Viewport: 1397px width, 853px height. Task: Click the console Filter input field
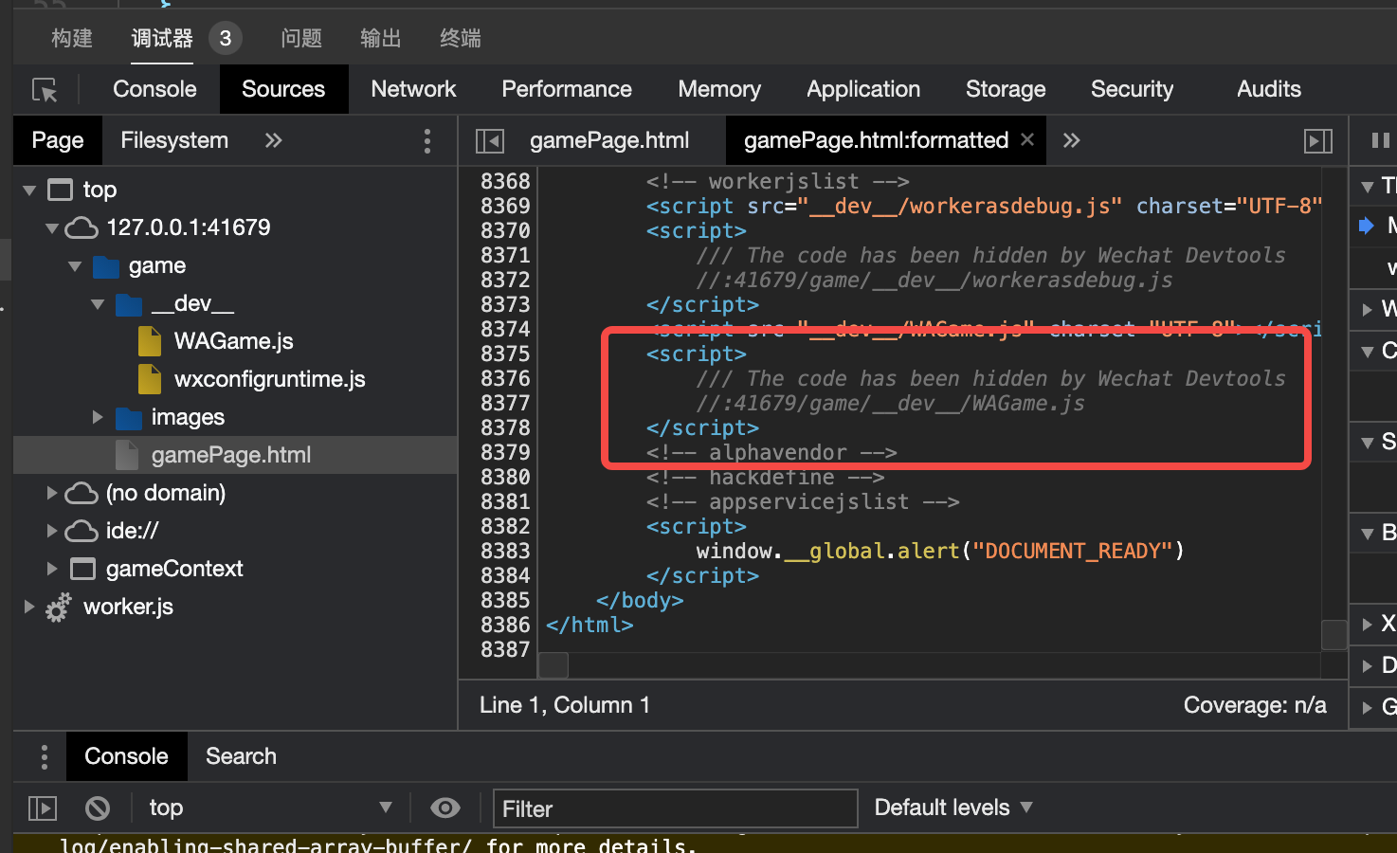675,808
